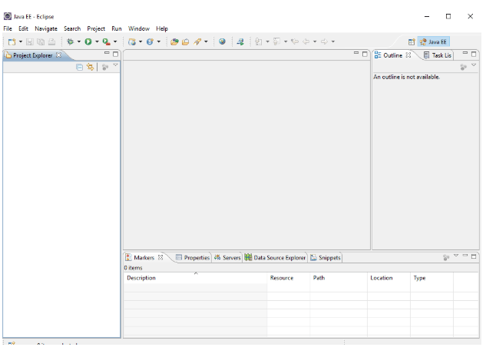Viewport: 486px width, 347px height.
Task: Open the Help menu
Action: click(x=162, y=28)
